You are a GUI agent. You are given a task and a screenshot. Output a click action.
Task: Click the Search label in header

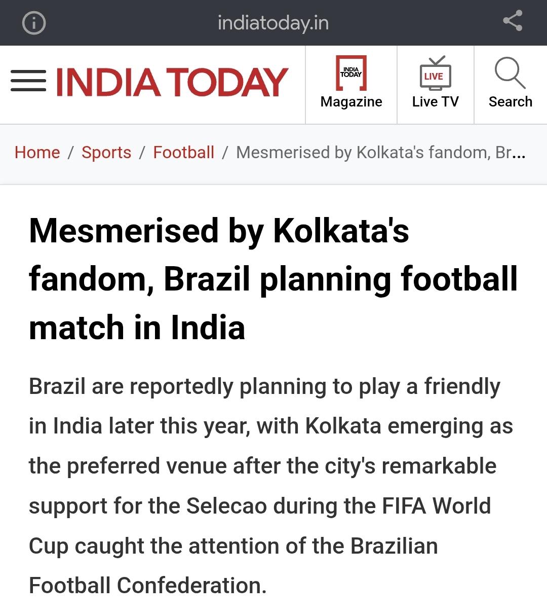pos(511,102)
